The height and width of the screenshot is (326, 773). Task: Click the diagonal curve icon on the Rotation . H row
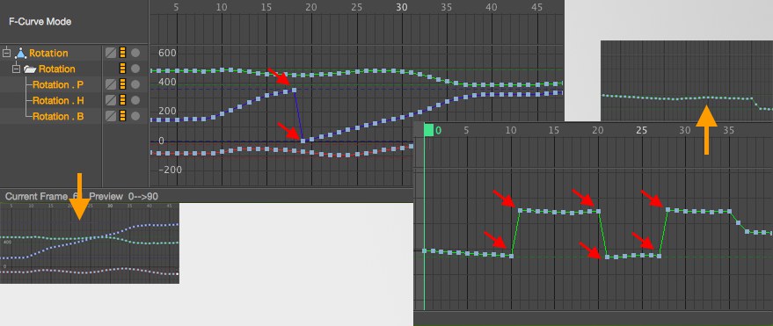111,100
